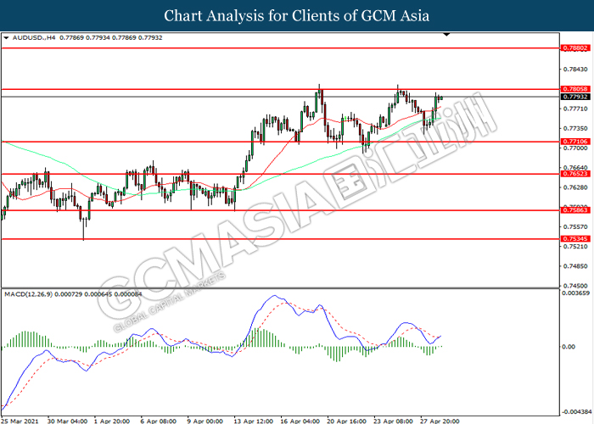
Task: Select the 0.78058 resistance level label
Action: pyautogui.click(x=575, y=89)
